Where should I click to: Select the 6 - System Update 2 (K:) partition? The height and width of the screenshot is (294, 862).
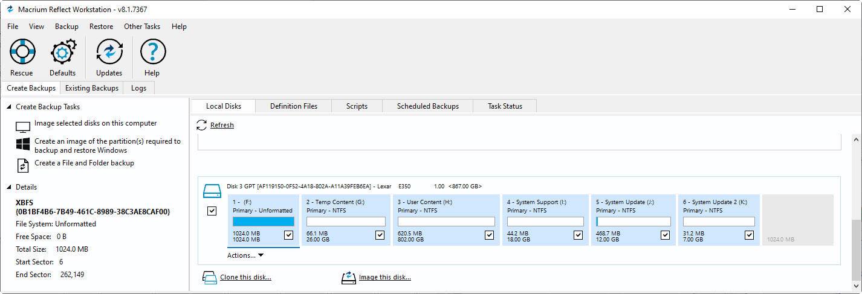pos(719,220)
